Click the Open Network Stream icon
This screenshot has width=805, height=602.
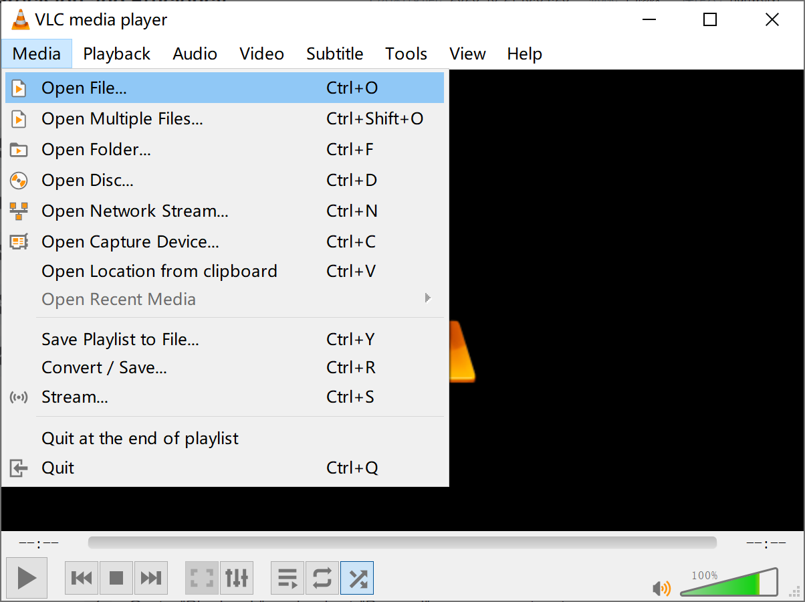[18, 211]
